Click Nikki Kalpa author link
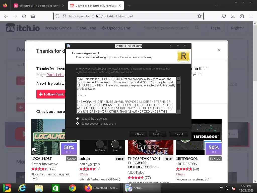 click(x=136, y=172)
